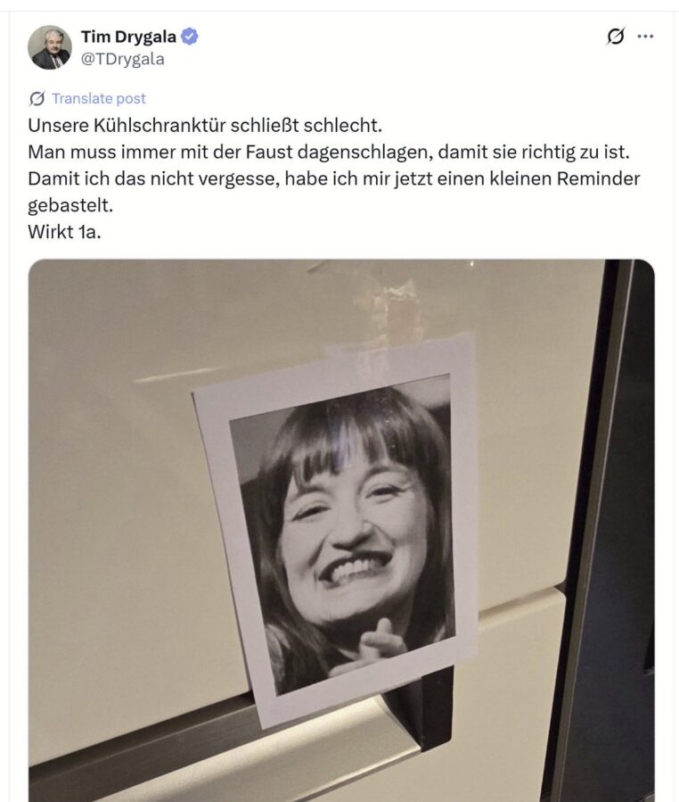Click the closing line 'Wirkt 1a.'

point(64,232)
